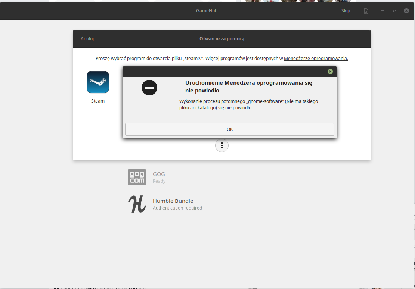The width and height of the screenshot is (415, 289).
Task: Click Anuluj to cancel the open-with dialog
Action: [87, 38]
